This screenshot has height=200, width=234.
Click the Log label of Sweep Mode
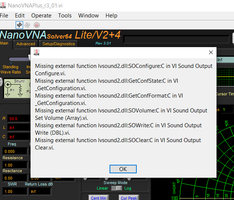pyautogui.click(x=128, y=188)
